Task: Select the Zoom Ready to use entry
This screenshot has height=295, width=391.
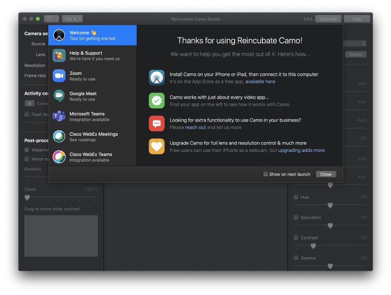Action: coord(92,76)
